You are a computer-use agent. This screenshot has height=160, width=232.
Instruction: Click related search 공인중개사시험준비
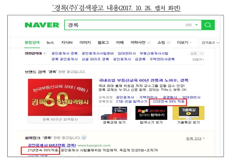(x=98, y=54)
